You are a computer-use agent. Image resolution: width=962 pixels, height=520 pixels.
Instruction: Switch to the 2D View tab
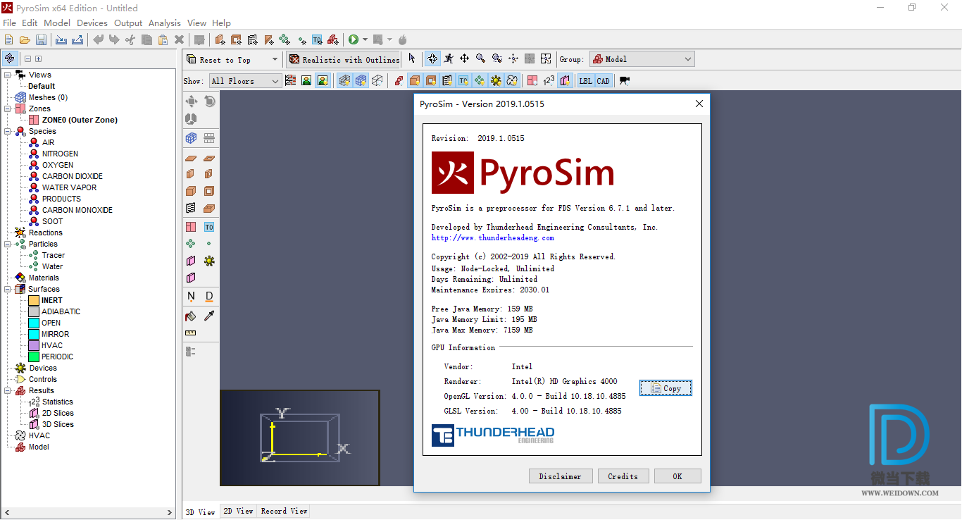coord(238,511)
